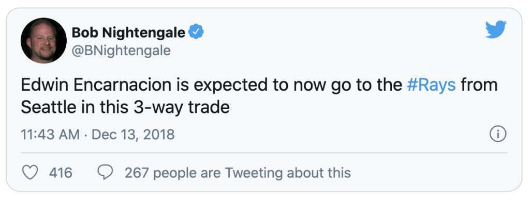Open Bob Nightengale's profile photo

pos(43,41)
